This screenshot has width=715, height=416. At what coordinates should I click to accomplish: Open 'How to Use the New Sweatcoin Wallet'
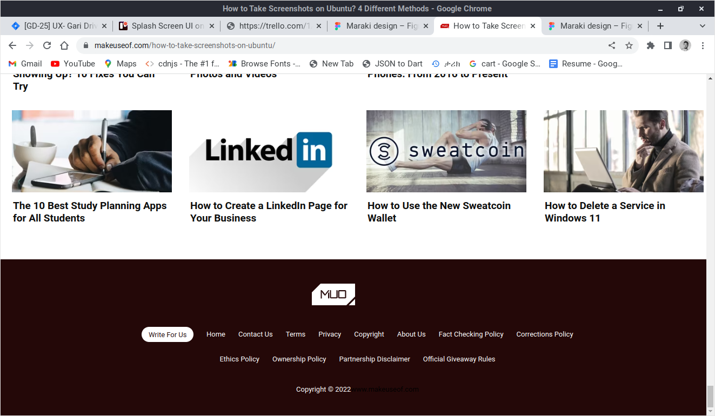[439, 212]
